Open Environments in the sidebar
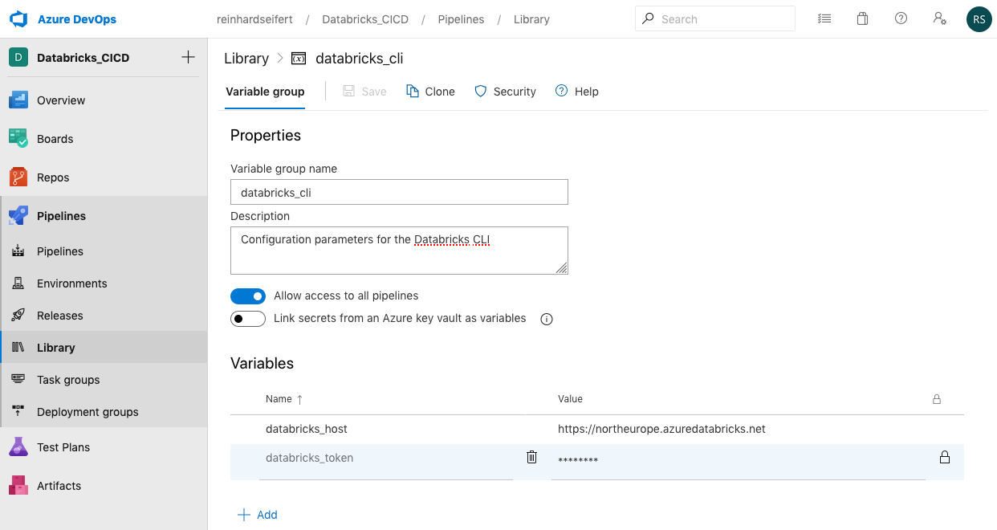 [x=104, y=283]
